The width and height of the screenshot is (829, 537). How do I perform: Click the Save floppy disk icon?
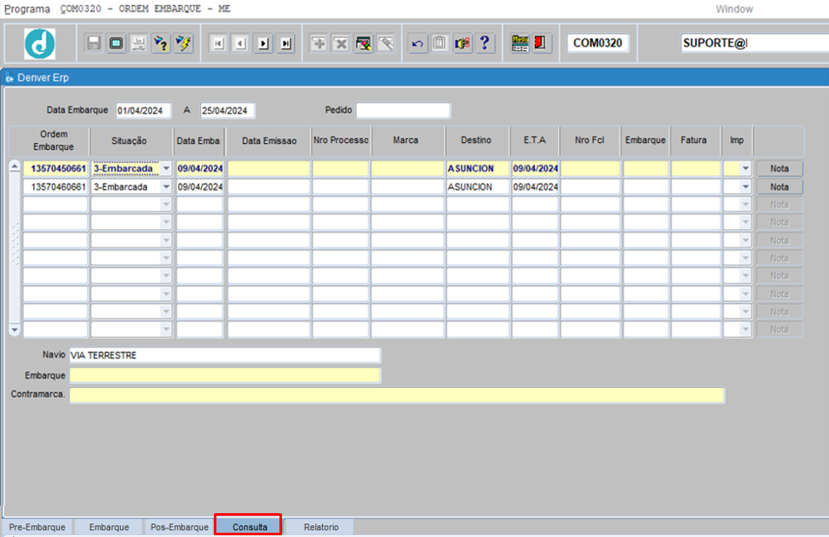coord(94,43)
